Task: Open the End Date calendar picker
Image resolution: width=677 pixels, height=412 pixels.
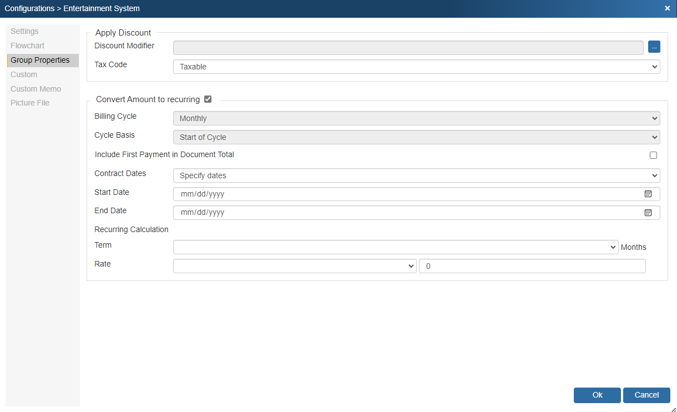Action: (648, 213)
